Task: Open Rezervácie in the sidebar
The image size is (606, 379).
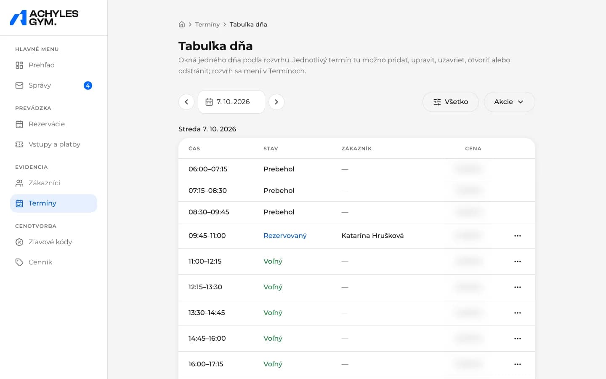Action: point(53,124)
